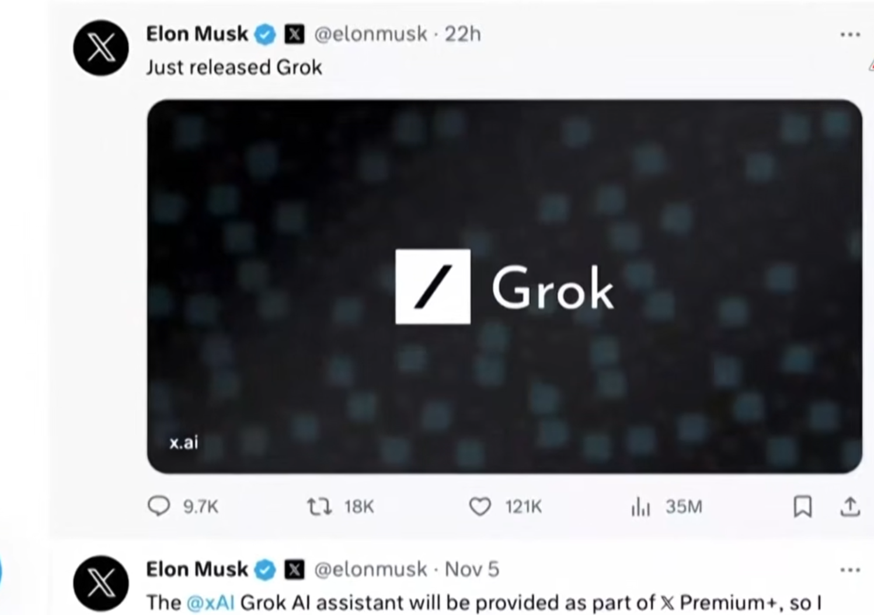Open the more options menu on first post
The image size is (874, 615).
(849, 34)
